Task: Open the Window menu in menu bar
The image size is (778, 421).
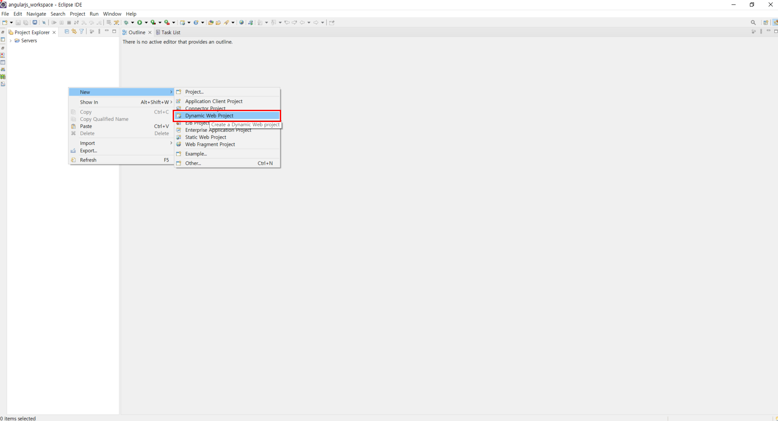Action: [x=112, y=14]
